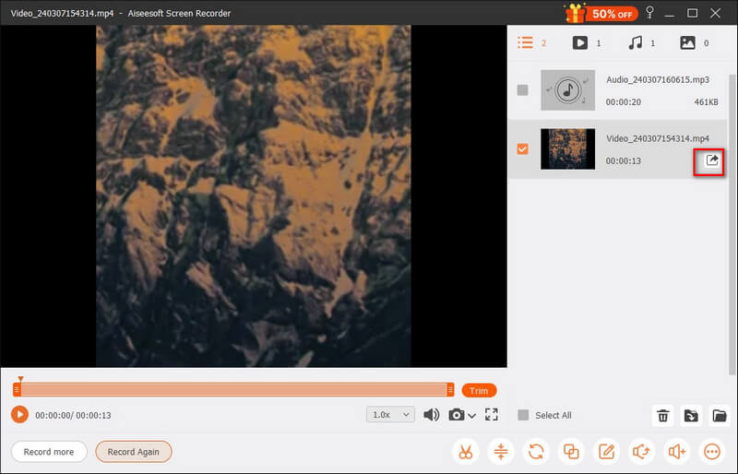Open the overlapping squares merge tool
Image resolution: width=738 pixels, height=474 pixels.
(571, 452)
